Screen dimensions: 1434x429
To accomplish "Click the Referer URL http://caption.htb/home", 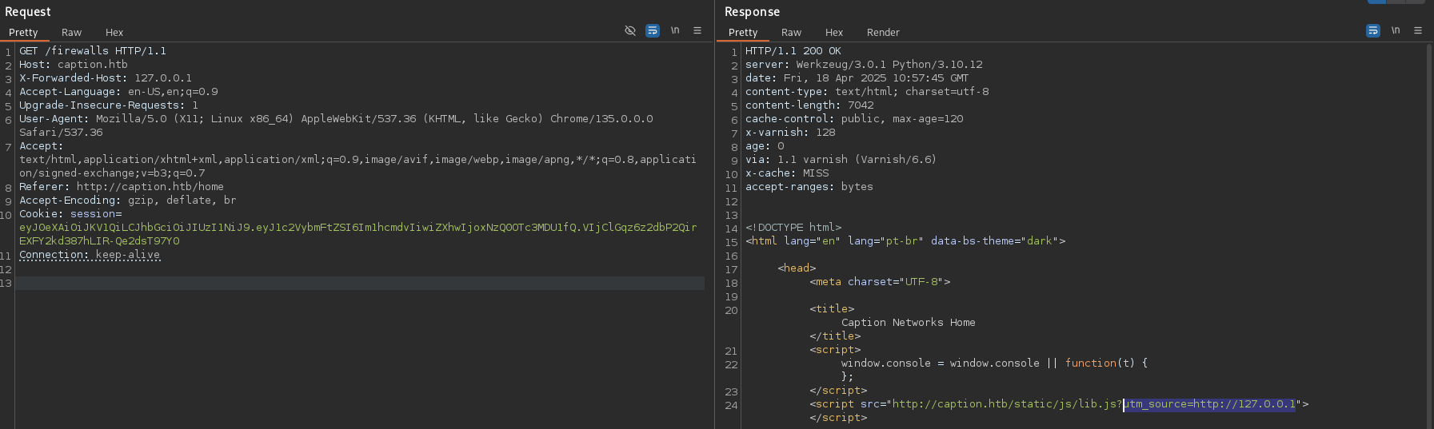I will [150, 187].
